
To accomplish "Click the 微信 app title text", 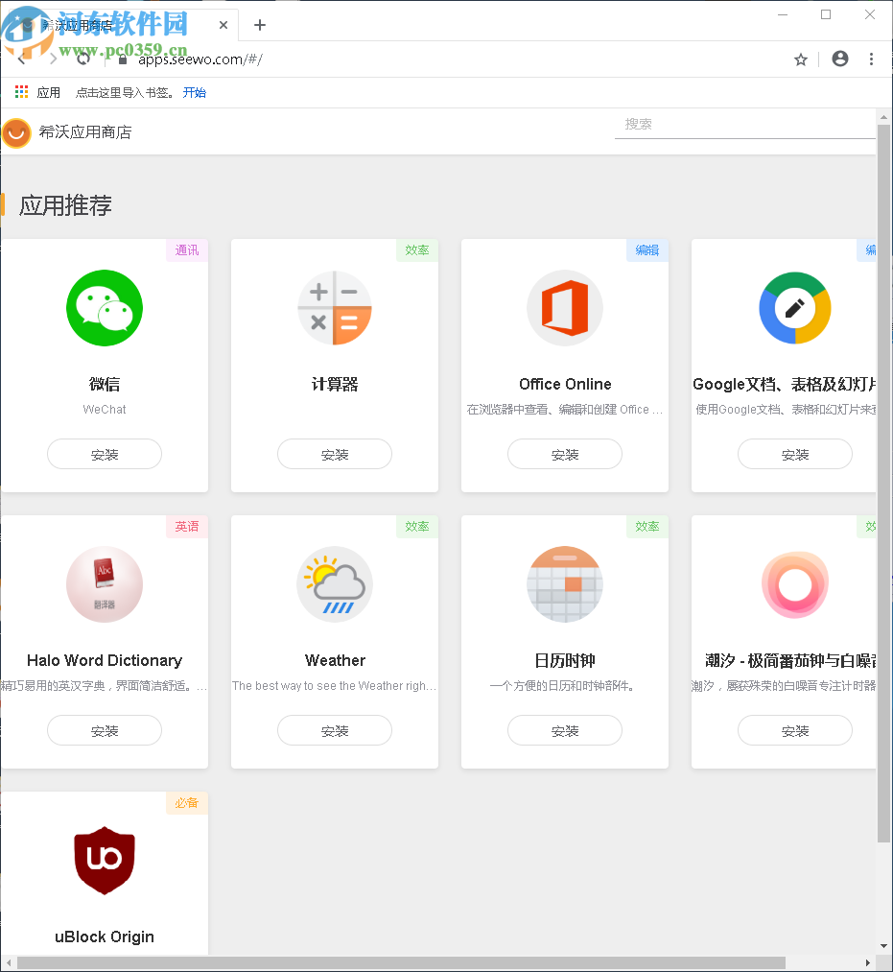I will 105,385.
